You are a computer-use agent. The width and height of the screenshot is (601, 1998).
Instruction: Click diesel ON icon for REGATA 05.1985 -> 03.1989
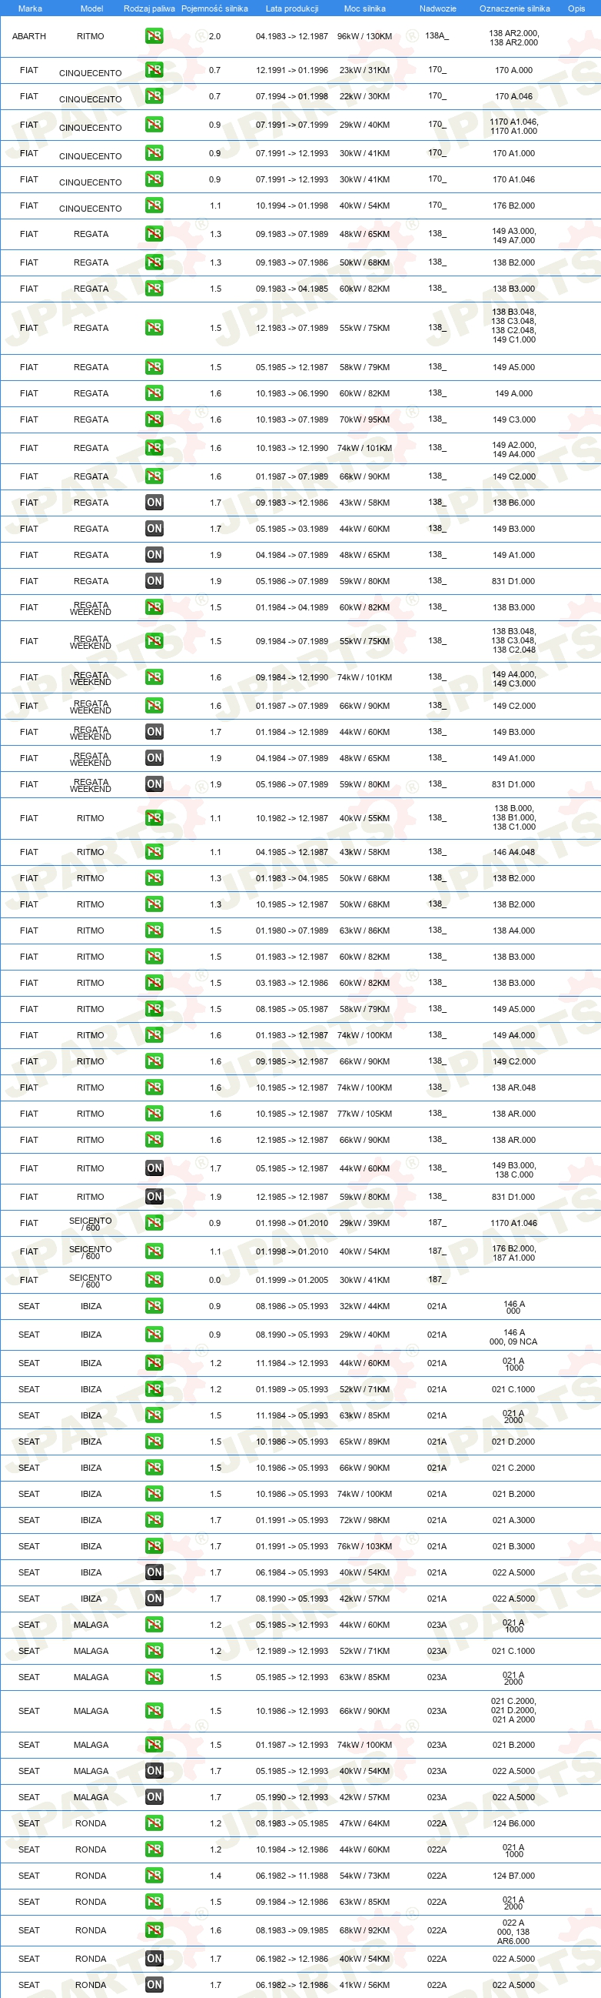[x=154, y=529]
